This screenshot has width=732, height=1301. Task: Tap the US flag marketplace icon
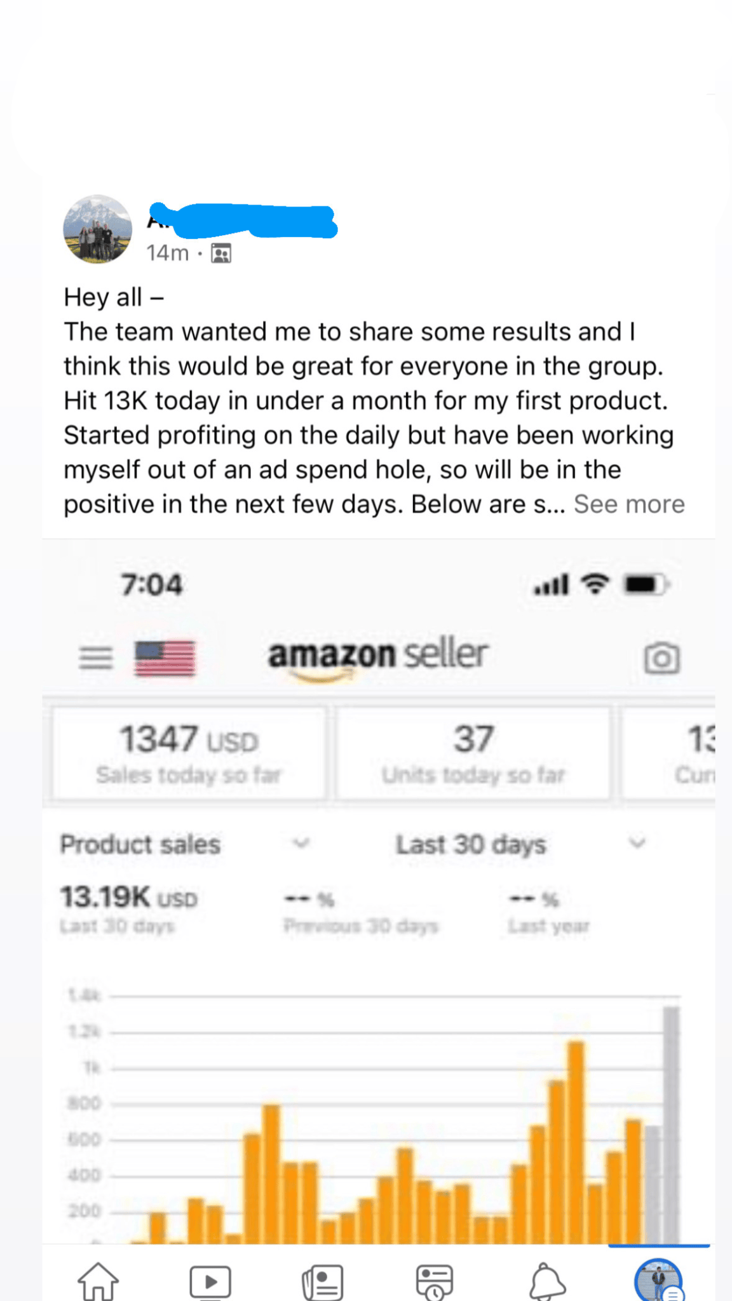tap(165, 658)
